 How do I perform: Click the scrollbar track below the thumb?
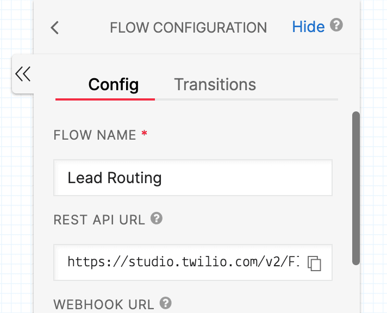pyautogui.click(x=356, y=288)
